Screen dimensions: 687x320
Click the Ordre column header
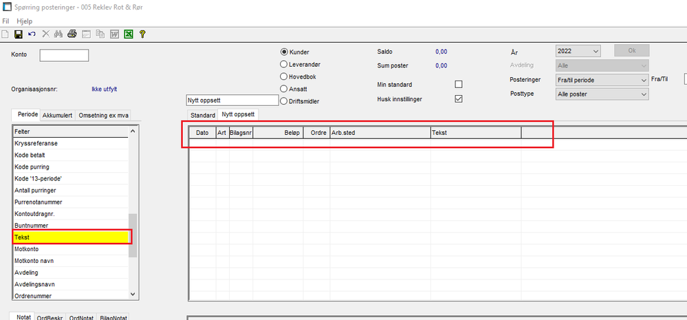coord(317,133)
